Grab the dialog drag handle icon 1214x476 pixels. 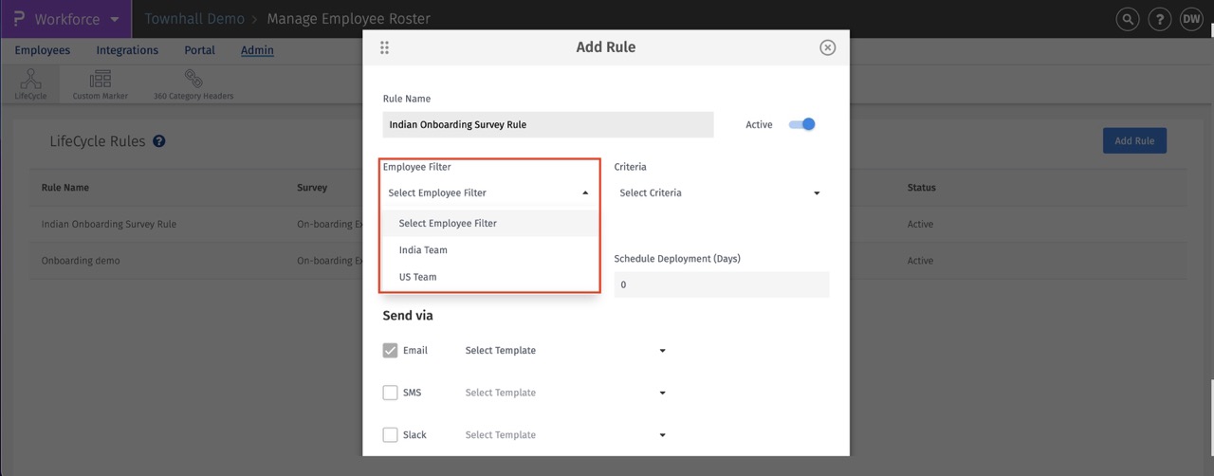click(384, 47)
